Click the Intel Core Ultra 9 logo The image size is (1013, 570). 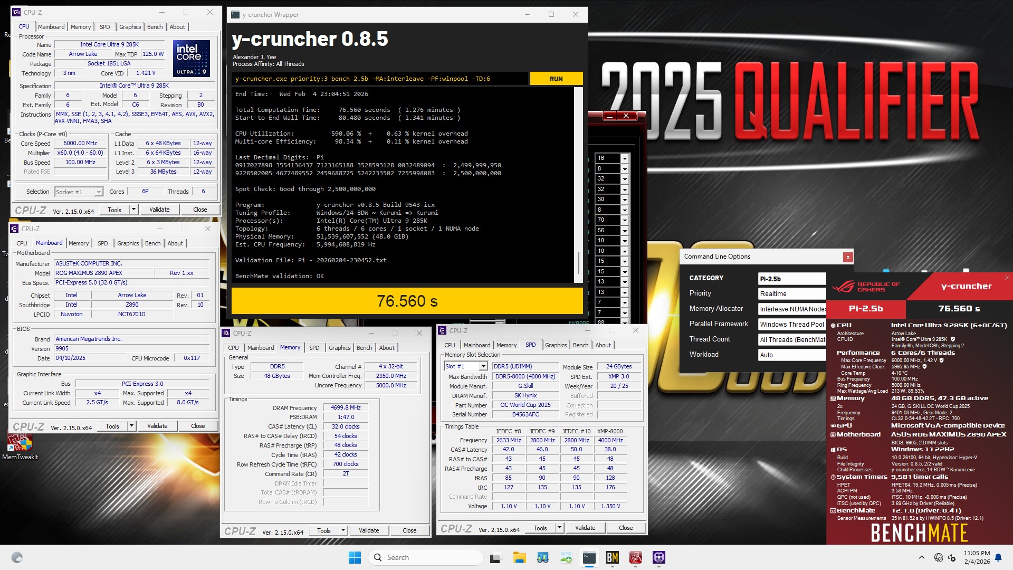(192, 59)
